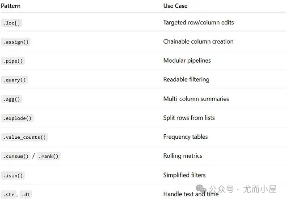The height and width of the screenshot is (201, 286).
Task: Click the .query() code snippet
Action: click(15, 80)
